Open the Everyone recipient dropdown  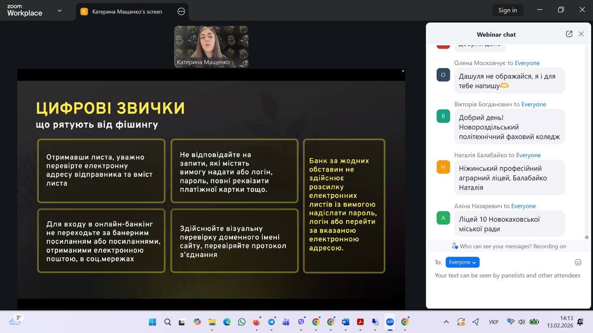[x=462, y=262]
